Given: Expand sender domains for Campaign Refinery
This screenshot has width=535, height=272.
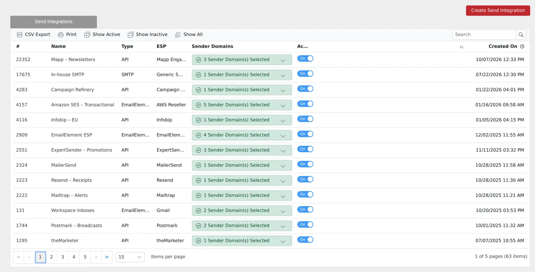Looking at the screenshot, I should 242,90.
